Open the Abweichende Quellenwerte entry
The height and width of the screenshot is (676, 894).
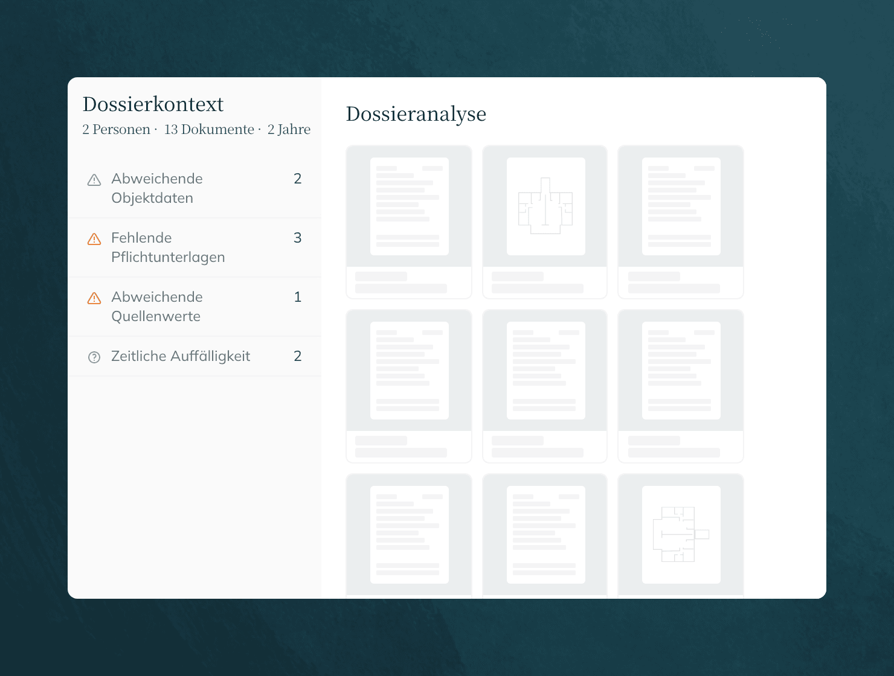pyautogui.click(x=195, y=307)
